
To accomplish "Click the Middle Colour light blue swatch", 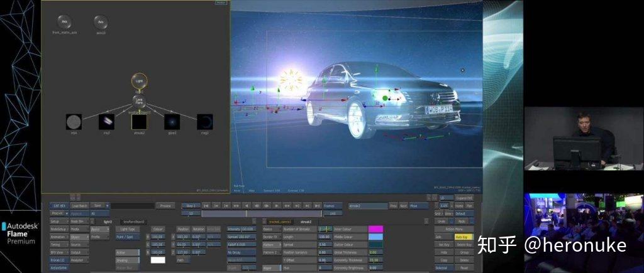I will click(376, 237).
